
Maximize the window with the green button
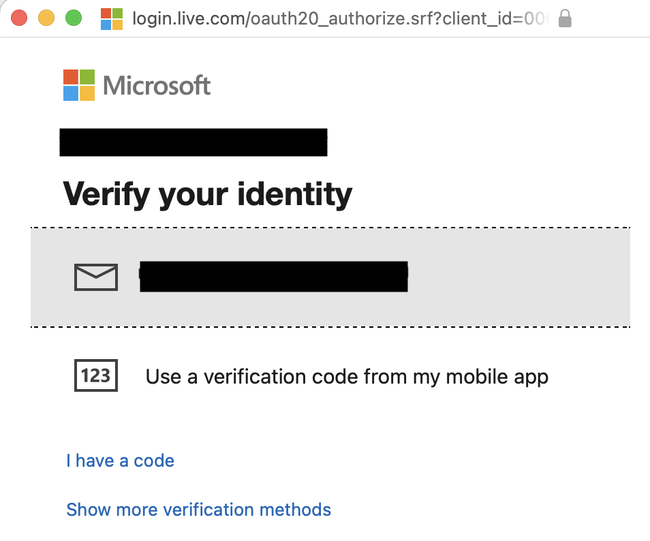[74, 18]
